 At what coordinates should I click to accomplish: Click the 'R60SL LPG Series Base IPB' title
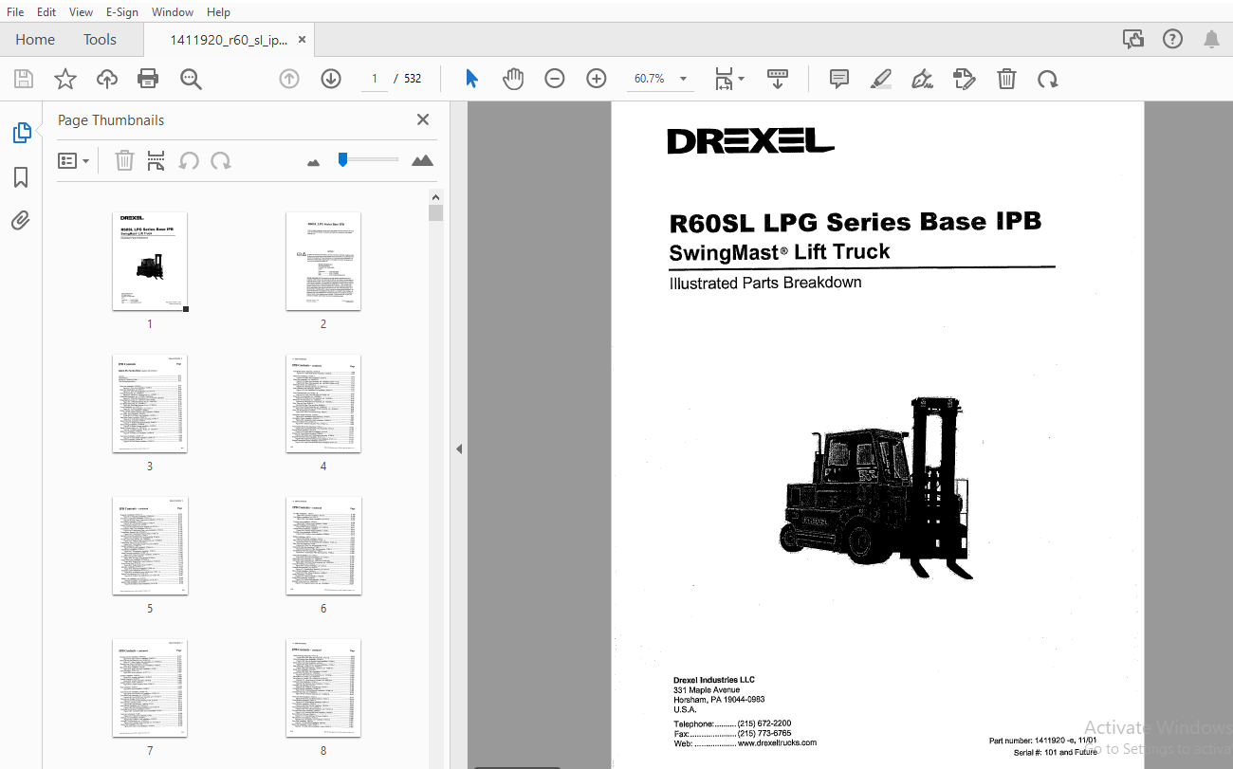pos(855,223)
